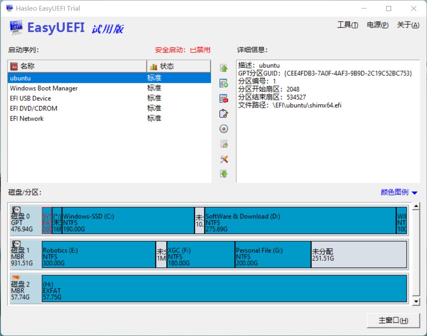Select the EFI Network entry

click(109, 118)
